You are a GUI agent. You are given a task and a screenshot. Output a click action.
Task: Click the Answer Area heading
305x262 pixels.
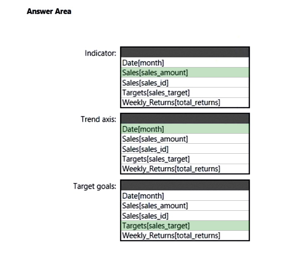(49, 11)
